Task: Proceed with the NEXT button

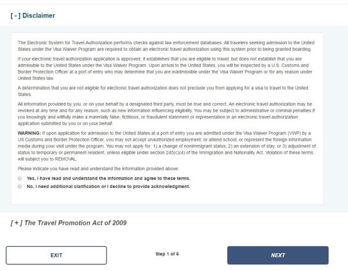Action: [278, 255]
